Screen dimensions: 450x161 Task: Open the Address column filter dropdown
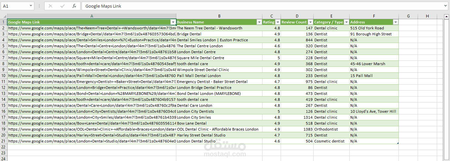[396, 22]
